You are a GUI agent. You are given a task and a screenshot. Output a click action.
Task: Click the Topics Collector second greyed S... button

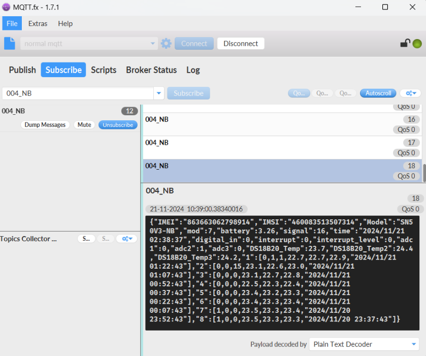106,239
